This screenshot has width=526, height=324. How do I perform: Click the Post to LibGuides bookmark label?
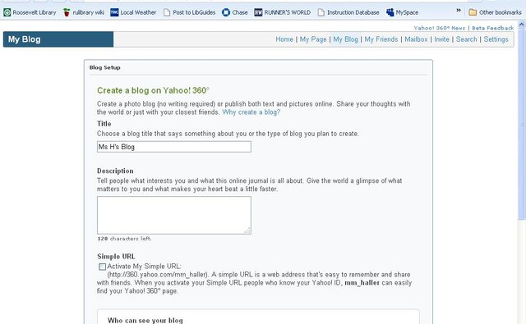194,13
